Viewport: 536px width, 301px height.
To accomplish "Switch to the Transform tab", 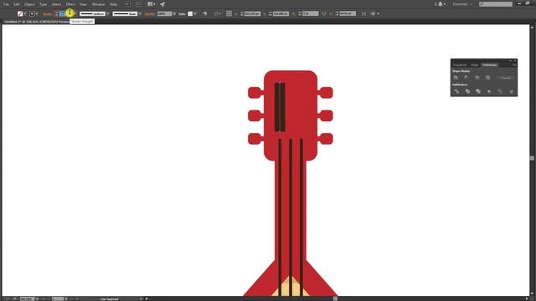I will coord(460,65).
